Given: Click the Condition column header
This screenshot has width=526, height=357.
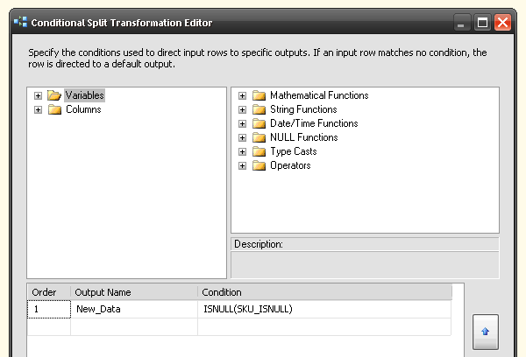Looking at the screenshot, I should [x=324, y=292].
